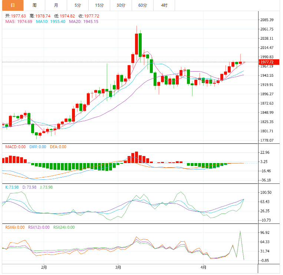283x275 pixels.
Task: Click the K:73.98 KDJ label
Action: pyautogui.click(x=12, y=187)
